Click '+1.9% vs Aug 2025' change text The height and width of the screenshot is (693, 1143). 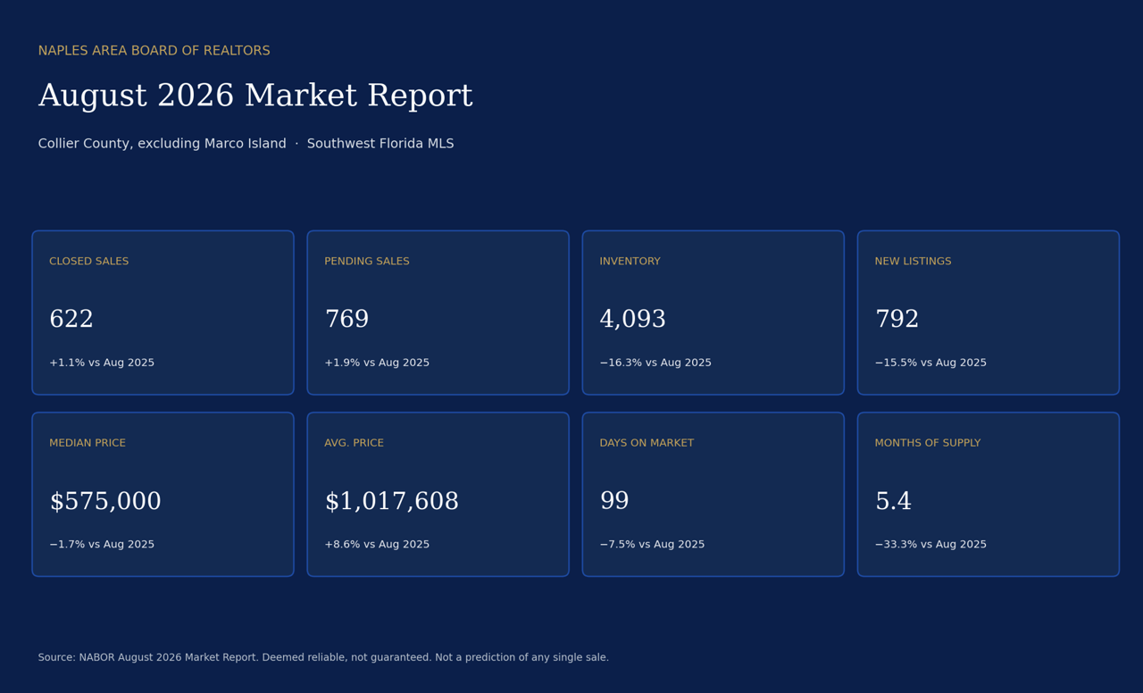(377, 363)
